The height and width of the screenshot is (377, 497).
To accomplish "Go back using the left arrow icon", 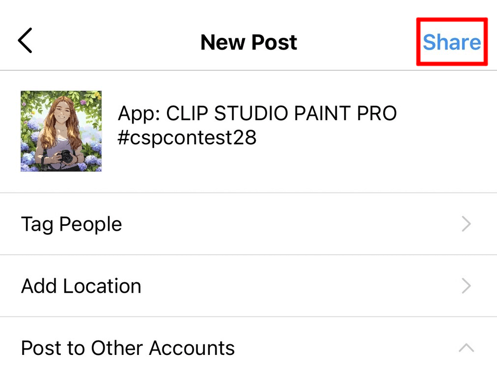I will coord(26,40).
